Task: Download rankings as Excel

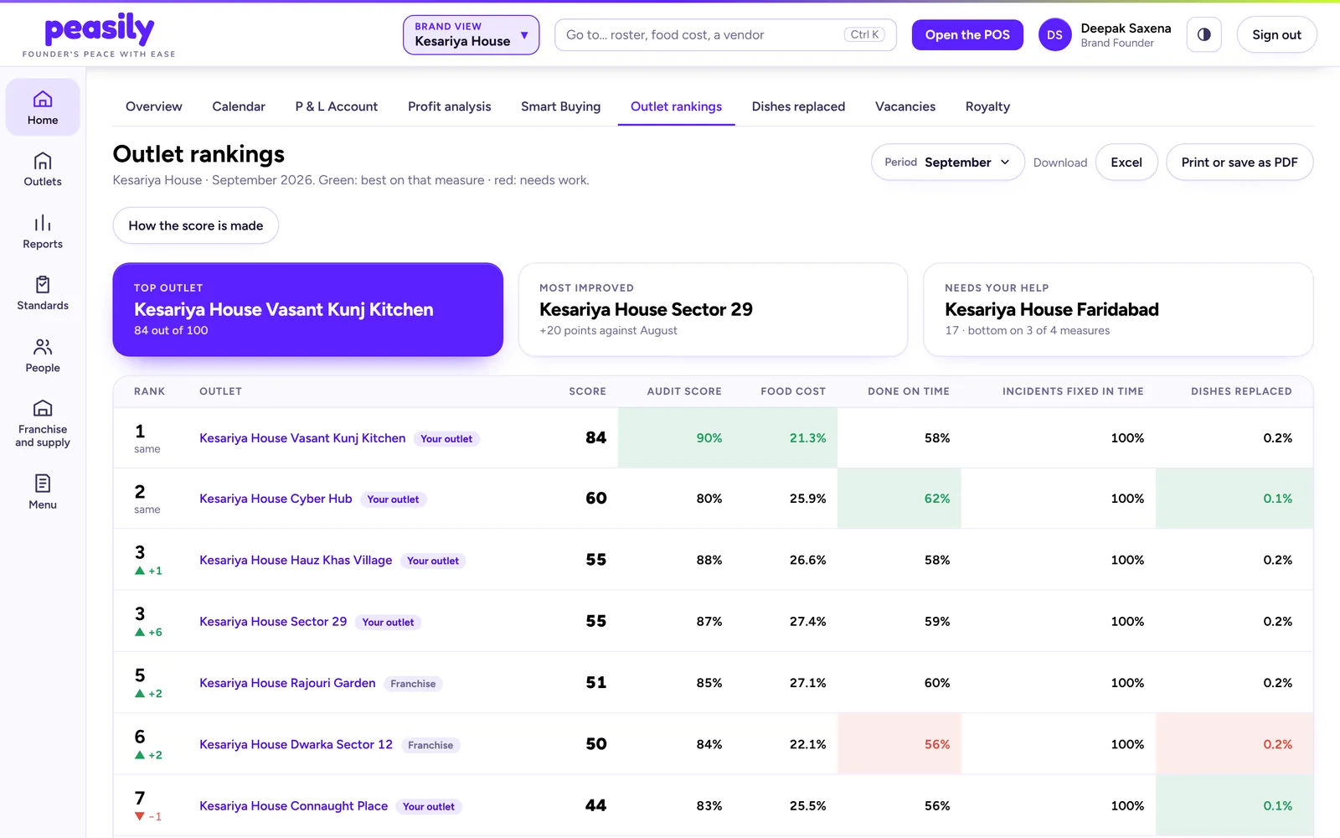Action: click(1126, 163)
